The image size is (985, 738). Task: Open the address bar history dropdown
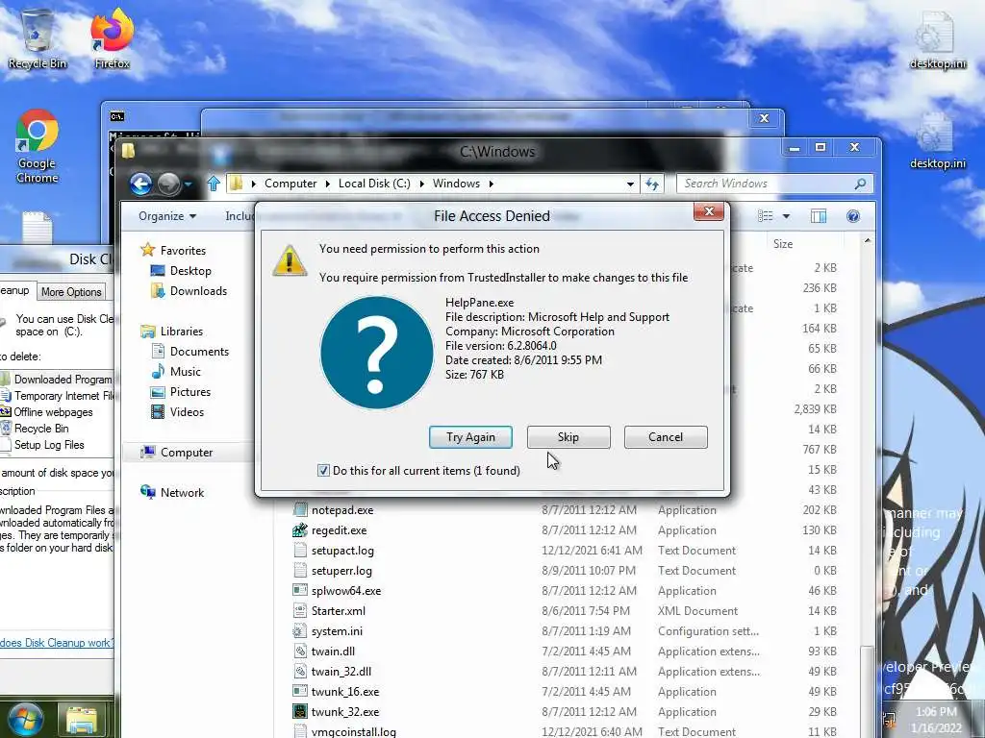(630, 184)
